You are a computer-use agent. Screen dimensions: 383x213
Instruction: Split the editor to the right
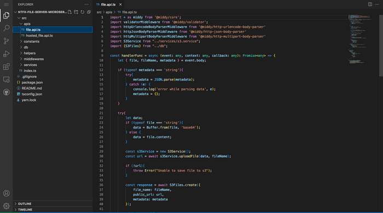(370, 4)
